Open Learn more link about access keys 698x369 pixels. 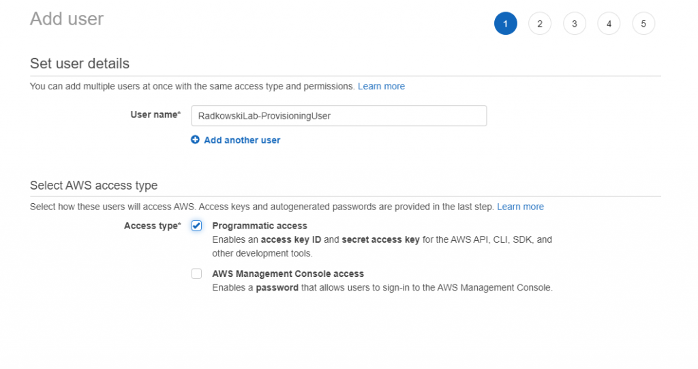pos(520,207)
